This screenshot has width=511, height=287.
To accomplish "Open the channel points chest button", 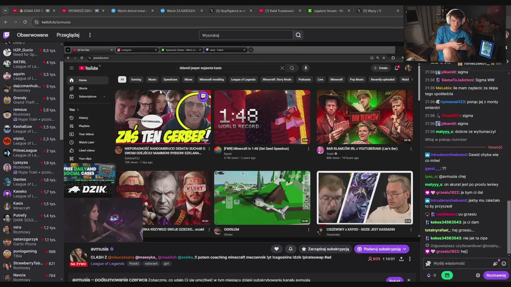I will pyautogui.click(x=447, y=275).
